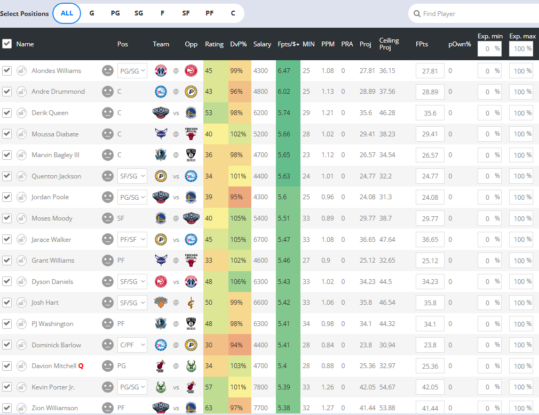Click neutral face icon for Derik Queen
The width and height of the screenshot is (539, 415).
(x=108, y=113)
